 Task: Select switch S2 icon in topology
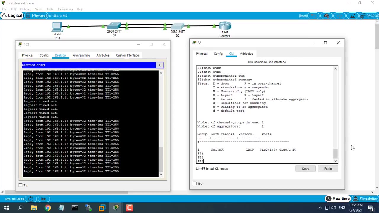[177, 26]
